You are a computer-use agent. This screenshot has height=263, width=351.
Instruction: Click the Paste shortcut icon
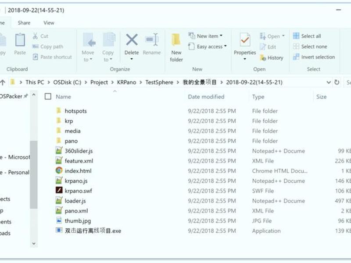click(36, 57)
